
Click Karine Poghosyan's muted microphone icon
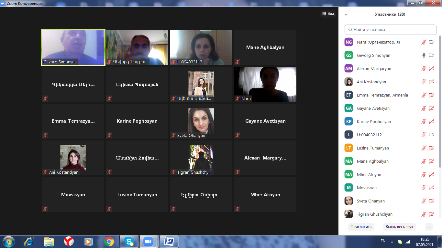click(x=424, y=121)
